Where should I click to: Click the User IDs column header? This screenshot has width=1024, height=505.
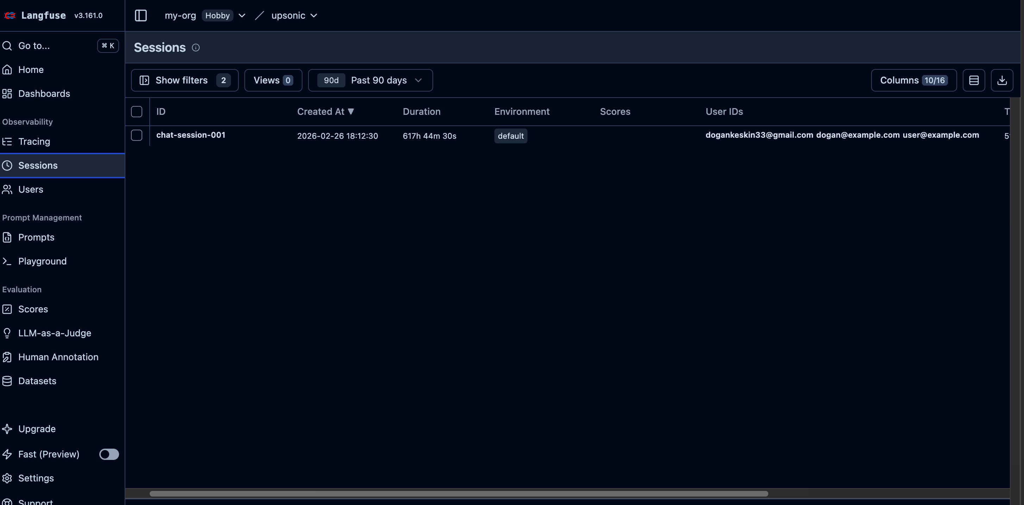click(x=724, y=112)
